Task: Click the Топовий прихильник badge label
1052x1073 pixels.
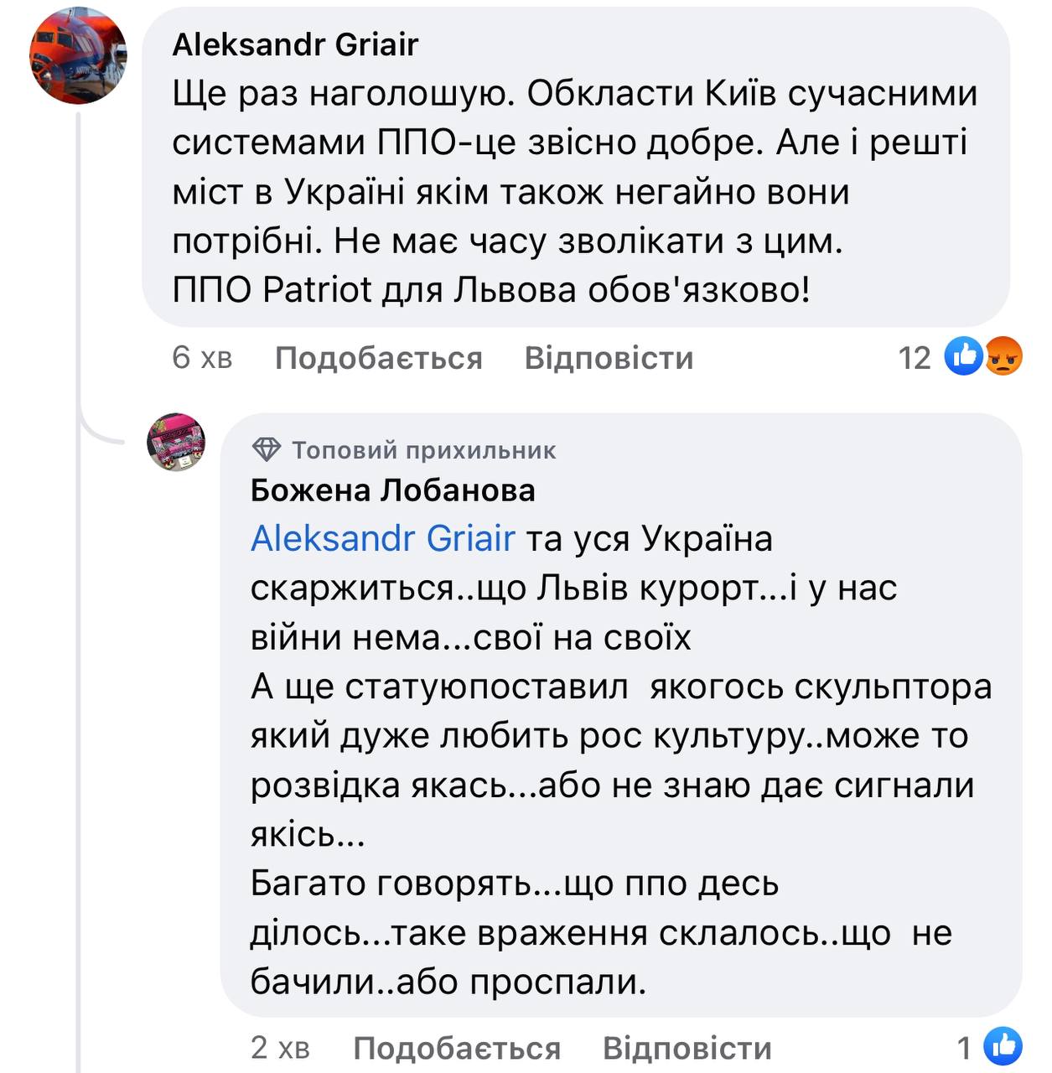Action: point(423,450)
